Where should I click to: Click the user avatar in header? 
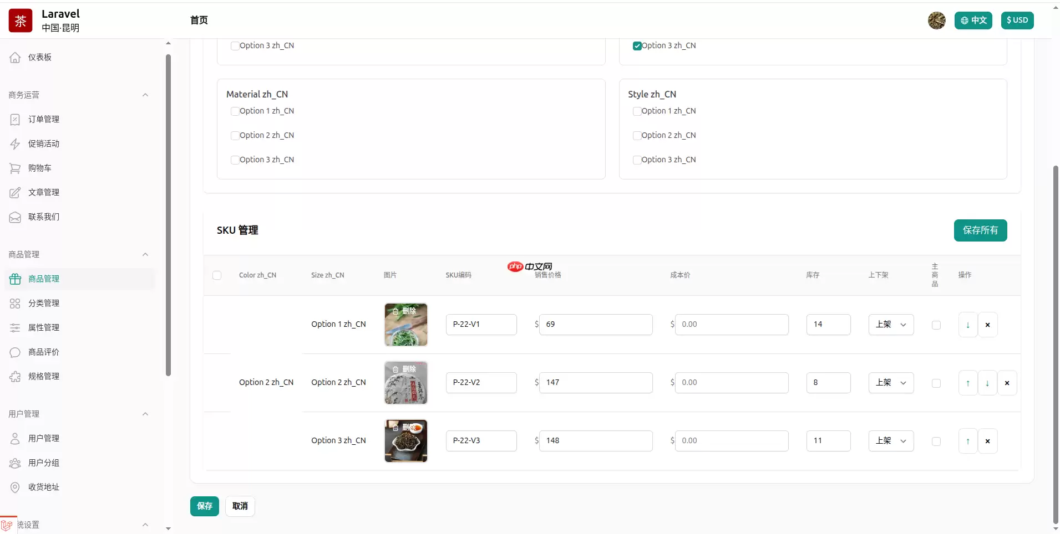[936, 20]
